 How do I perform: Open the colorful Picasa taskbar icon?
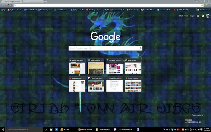(x=115, y=130)
